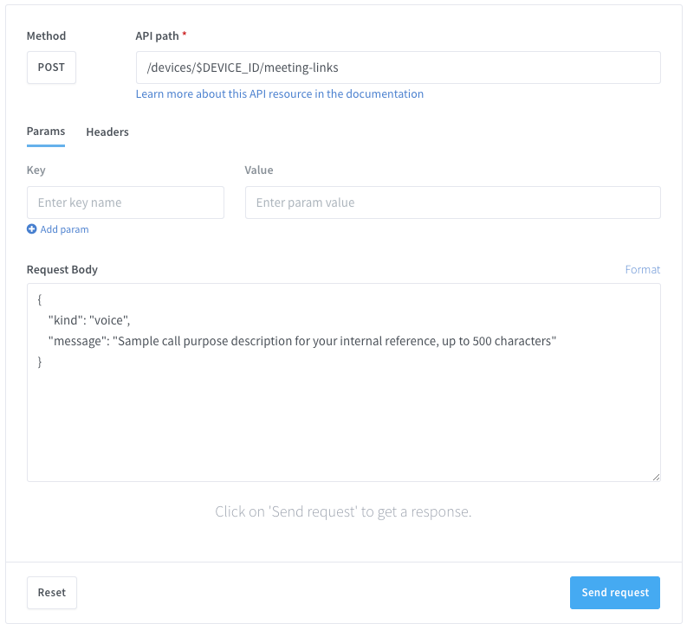Click Format to prettify the request body
This screenshot has width=687, height=630.
643,269
